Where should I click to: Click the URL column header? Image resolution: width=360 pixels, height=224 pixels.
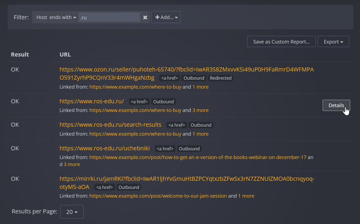(x=65, y=54)
